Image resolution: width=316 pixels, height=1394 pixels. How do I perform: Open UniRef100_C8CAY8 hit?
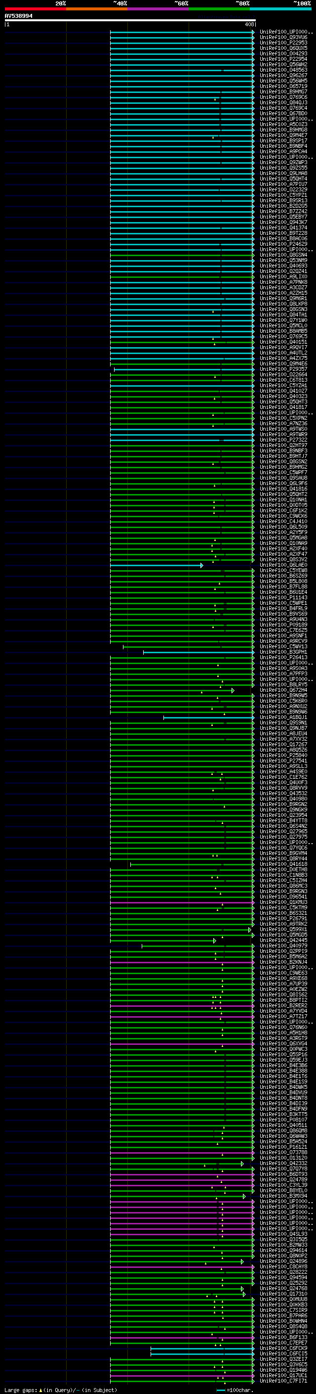coord(283,1267)
